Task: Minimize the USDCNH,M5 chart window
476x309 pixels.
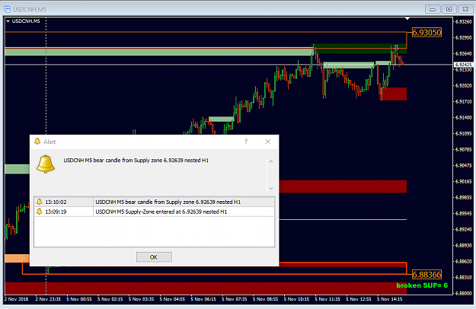Action: pos(433,9)
